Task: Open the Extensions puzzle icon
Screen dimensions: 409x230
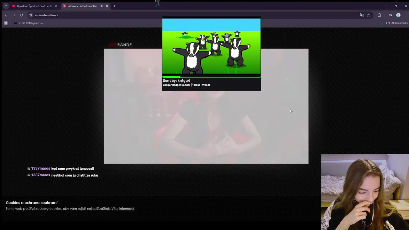Action: click(x=379, y=15)
